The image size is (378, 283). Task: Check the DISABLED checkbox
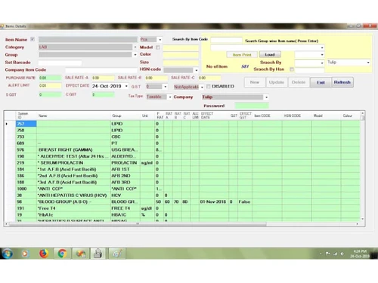[x=208, y=86]
